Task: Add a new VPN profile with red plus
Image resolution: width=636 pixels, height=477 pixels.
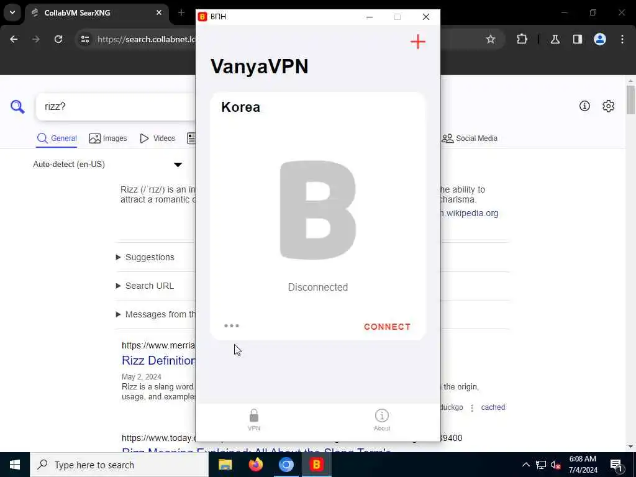Action: 418,42
